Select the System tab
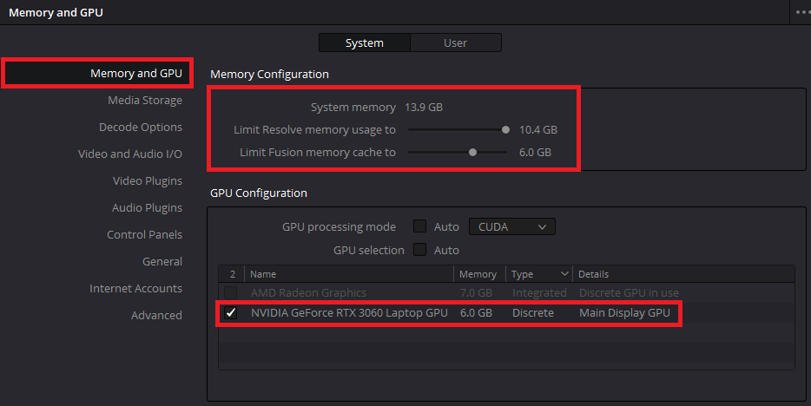Screen dimensions: 811x406 [x=365, y=43]
